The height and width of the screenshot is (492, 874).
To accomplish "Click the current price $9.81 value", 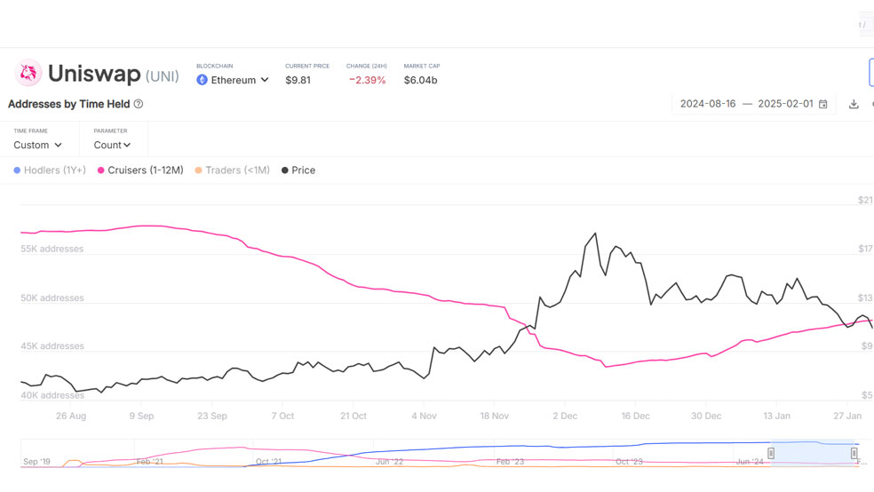I will coord(298,80).
